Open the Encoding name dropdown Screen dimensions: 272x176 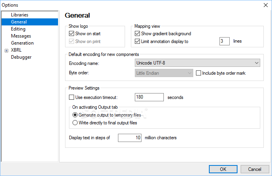point(198,63)
